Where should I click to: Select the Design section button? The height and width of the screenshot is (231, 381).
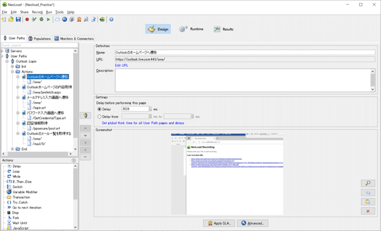pos(158,29)
